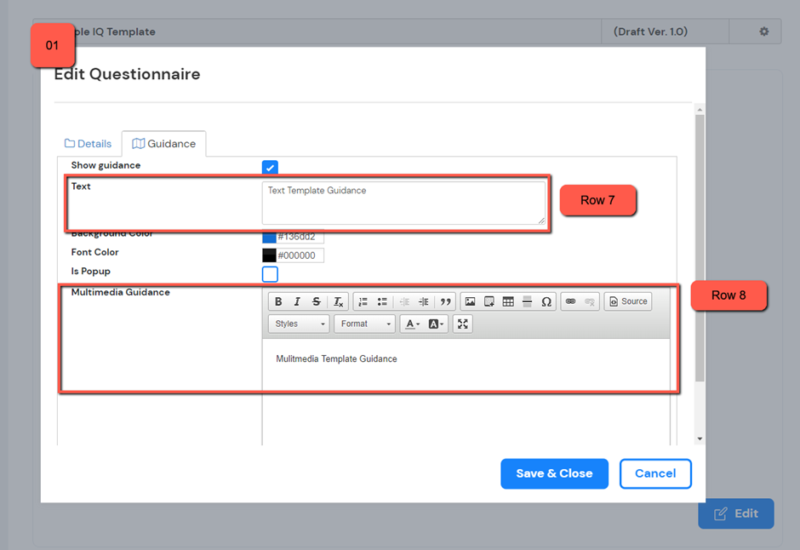Click the Save & Close button

tap(554, 473)
